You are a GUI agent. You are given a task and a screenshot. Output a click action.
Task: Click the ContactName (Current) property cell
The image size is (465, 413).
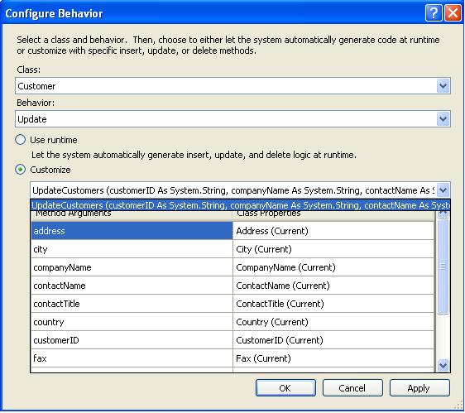coord(333,286)
